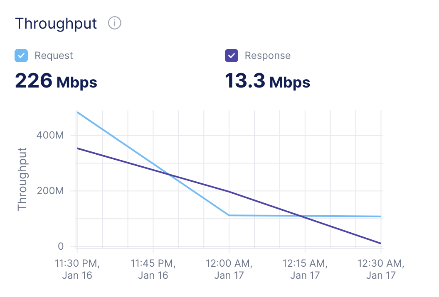Screen dimensions: 439x297
Task: Click the purple Response line endpoint at 12:30 AM
Action: (x=380, y=243)
